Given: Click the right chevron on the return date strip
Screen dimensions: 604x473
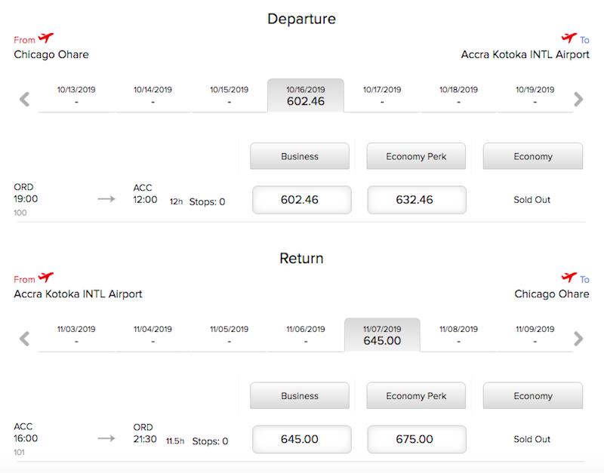Looking at the screenshot, I should 579,338.
